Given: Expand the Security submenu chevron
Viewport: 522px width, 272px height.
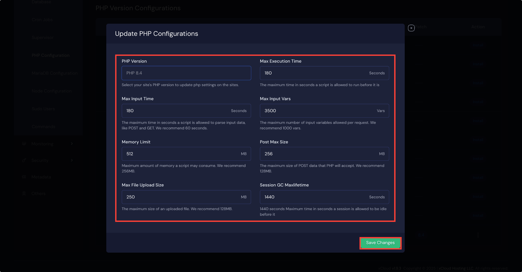Looking at the screenshot, I should pyautogui.click(x=72, y=160).
